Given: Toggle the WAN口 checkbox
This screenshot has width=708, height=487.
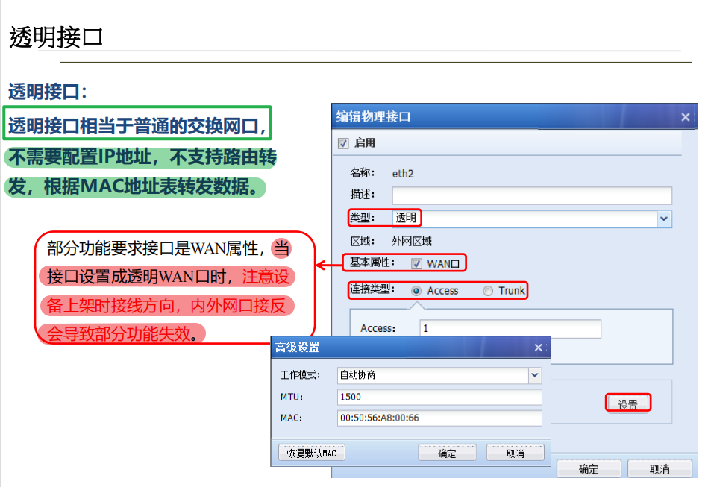Looking at the screenshot, I should click(417, 263).
